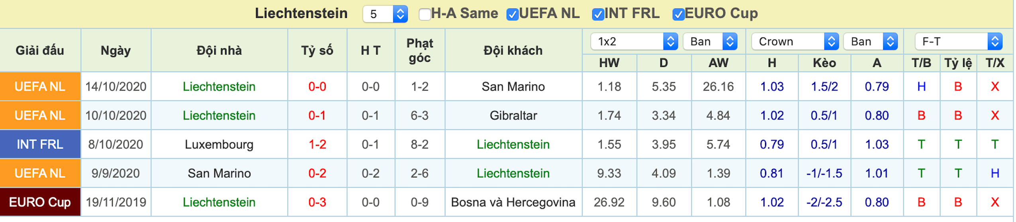Open the 0-0 score against San Marino
This screenshot has height=222, width=1016.
coord(317,86)
